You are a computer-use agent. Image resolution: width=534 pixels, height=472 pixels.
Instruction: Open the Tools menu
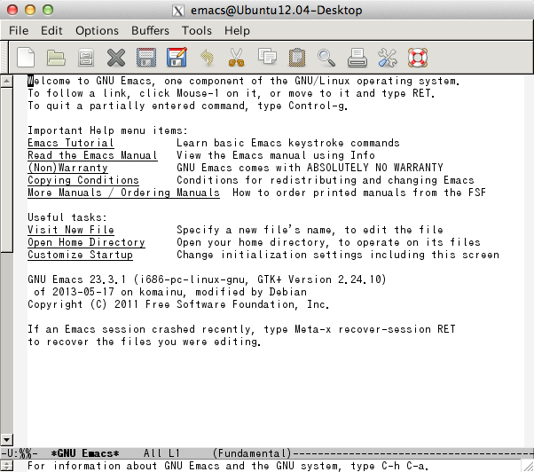point(197,31)
